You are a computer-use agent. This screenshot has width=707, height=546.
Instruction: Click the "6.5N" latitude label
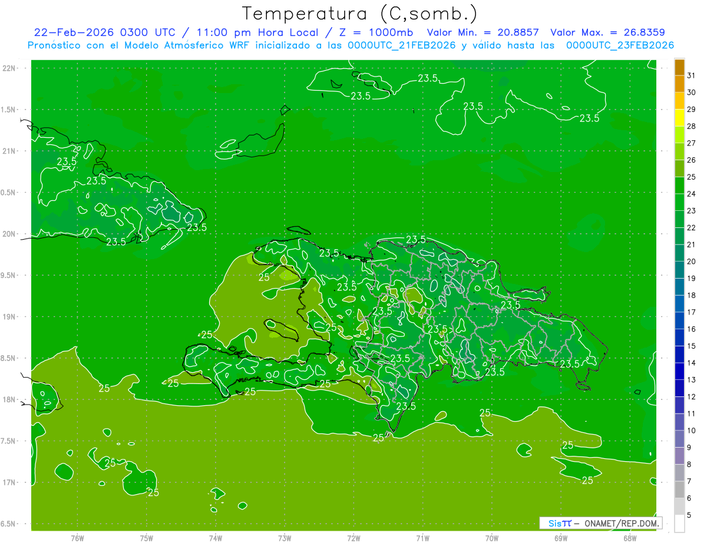(8, 524)
